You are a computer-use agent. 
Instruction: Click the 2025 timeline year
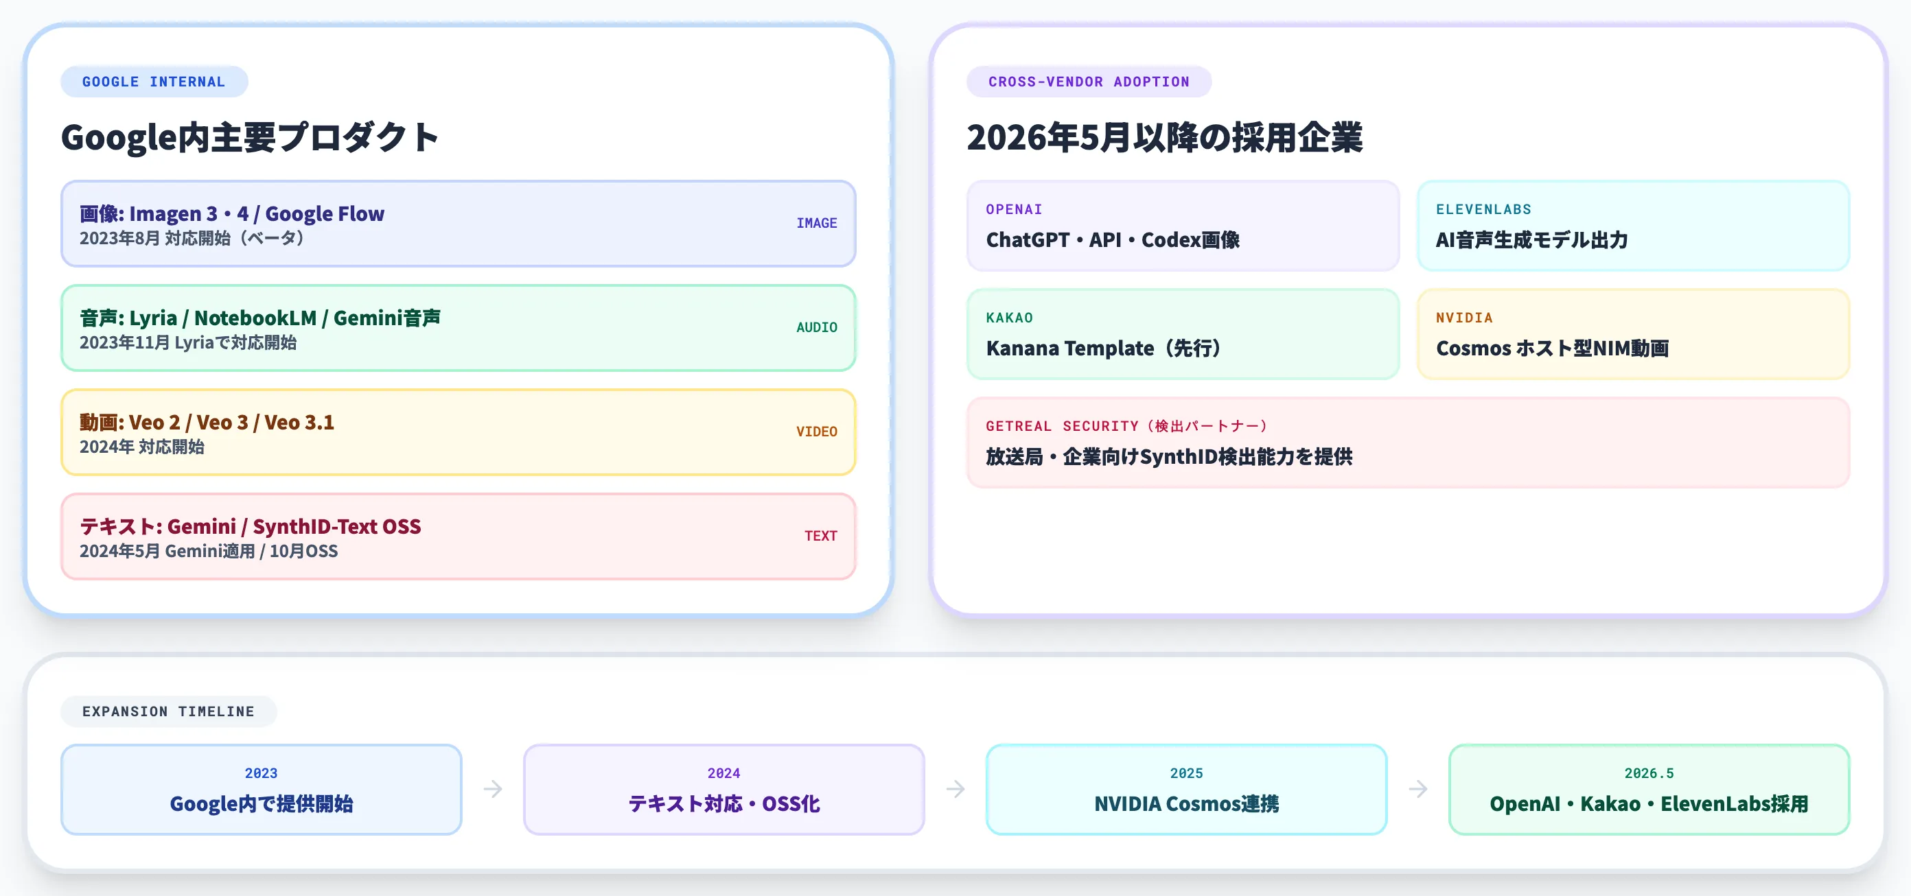click(1186, 773)
